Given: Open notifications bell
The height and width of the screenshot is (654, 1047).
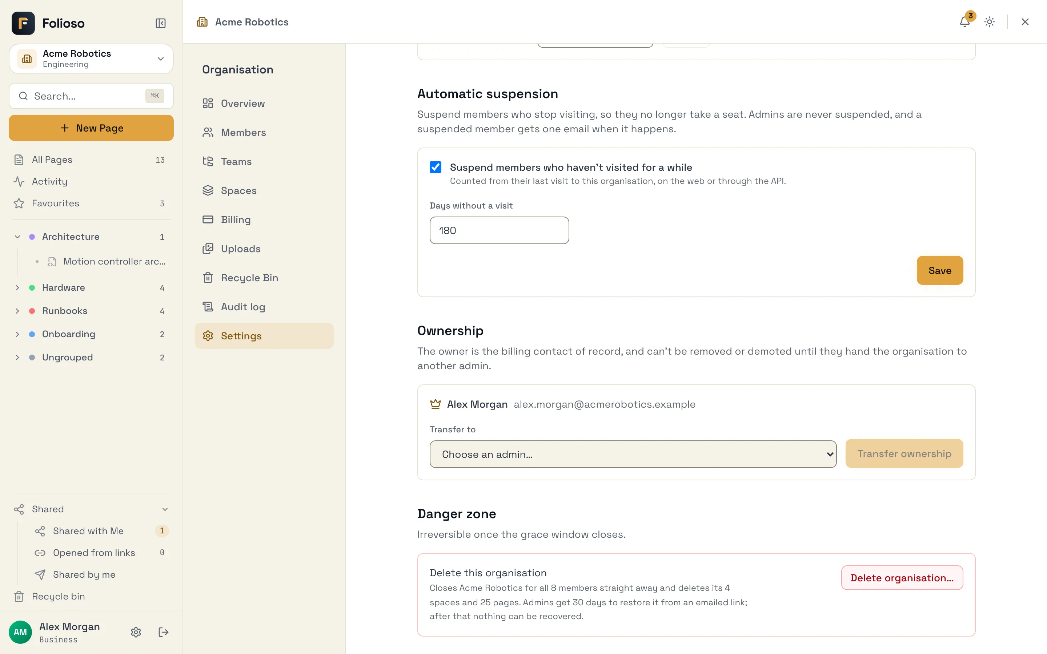Looking at the screenshot, I should pos(964,22).
